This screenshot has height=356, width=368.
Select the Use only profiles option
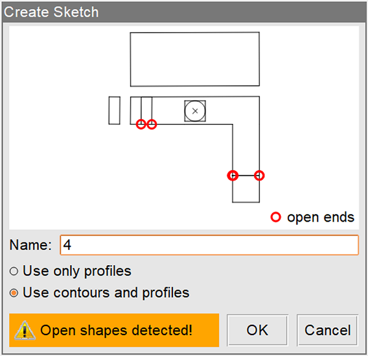[14, 271]
